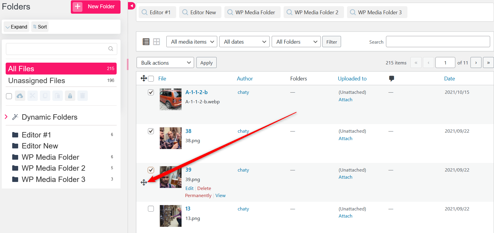494x233 pixels.
Task: Click the cloud upload icon in folder toolbar
Action: click(x=20, y=96)
